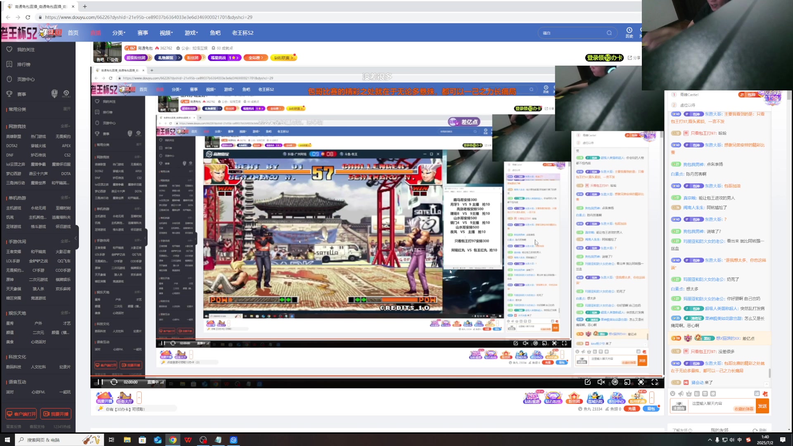Click 我要开播 icon below the player
The width and height of the screenshot is (793, 446).
(x=104, y=398)
